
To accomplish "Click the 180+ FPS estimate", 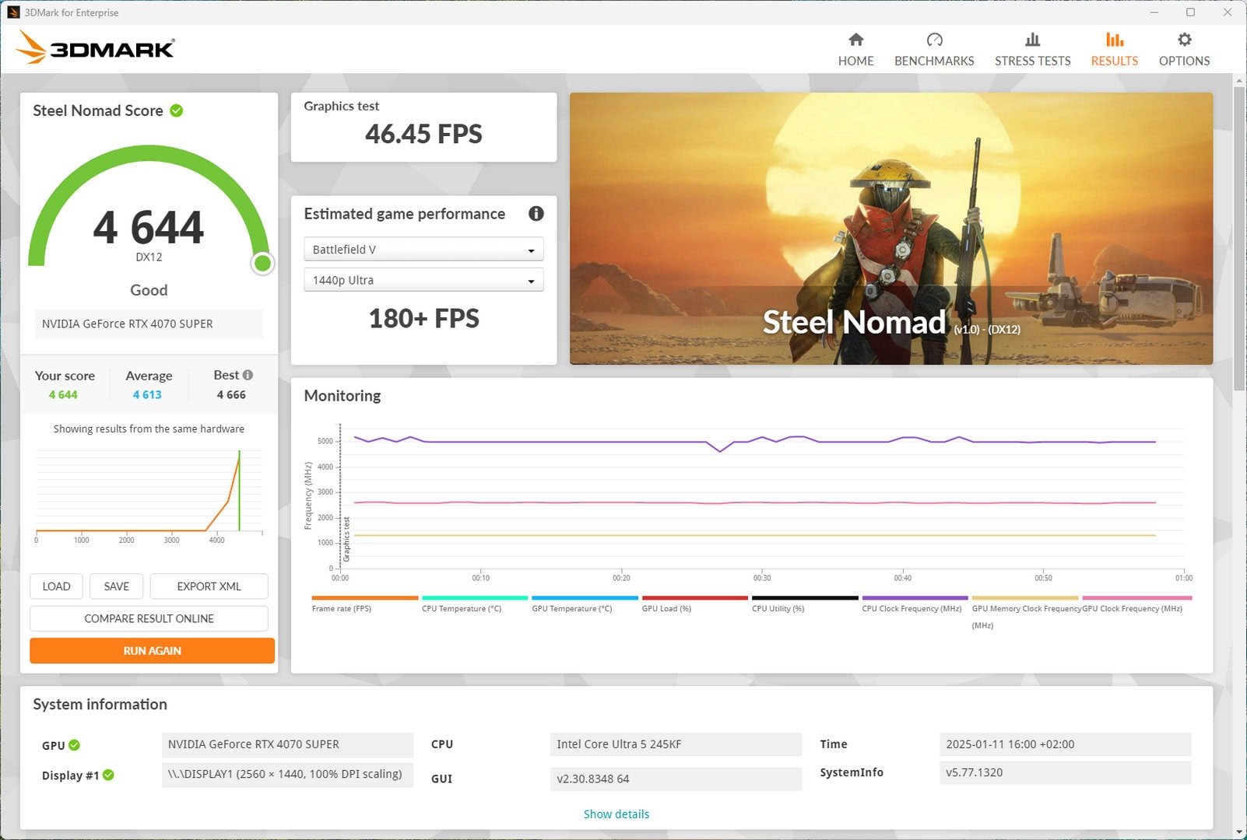I will tap(423, 318).
